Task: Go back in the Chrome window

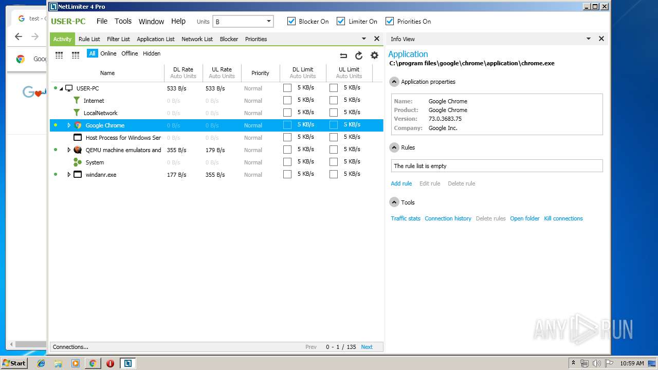Action: (x=19, y=36)
